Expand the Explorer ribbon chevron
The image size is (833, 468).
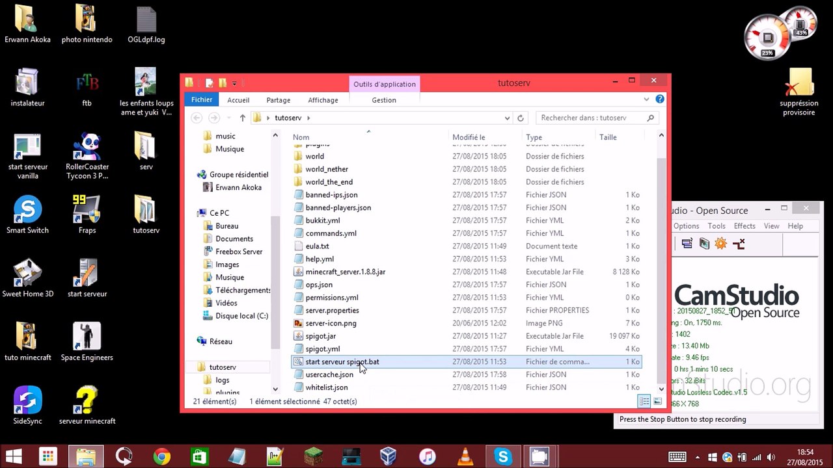coord(646,99)
